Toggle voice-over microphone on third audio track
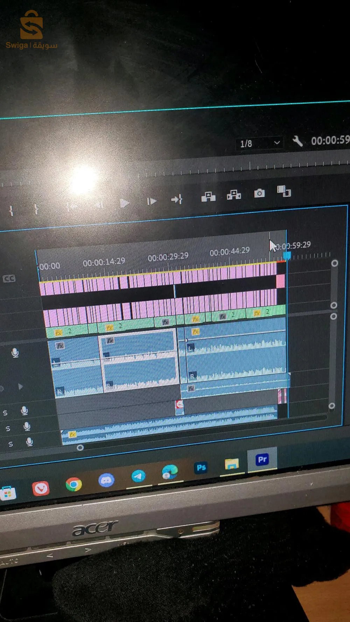350x622 pixels. click(27, 426)
